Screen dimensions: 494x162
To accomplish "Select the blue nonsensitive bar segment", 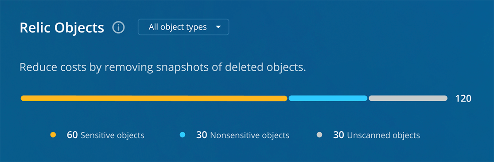I will click(328, 98).
